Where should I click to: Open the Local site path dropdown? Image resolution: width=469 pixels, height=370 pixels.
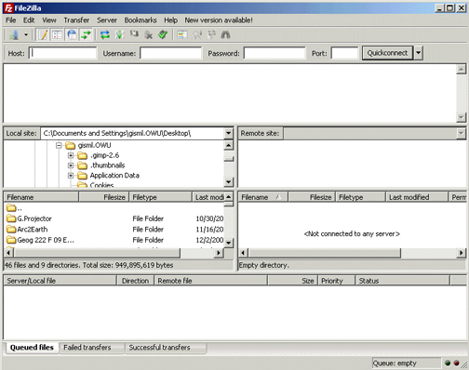229,133
